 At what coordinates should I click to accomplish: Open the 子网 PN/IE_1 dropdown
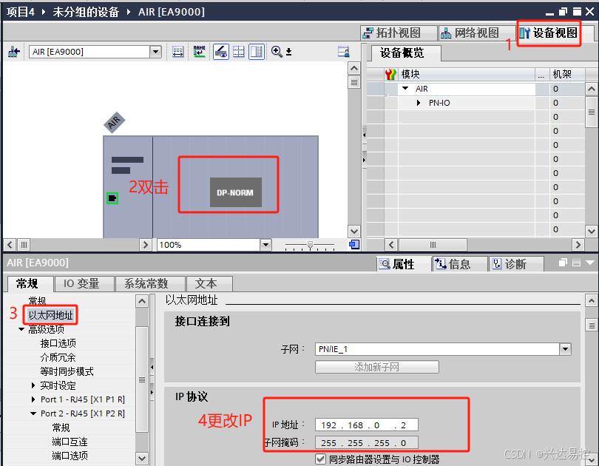click(565, 349)
